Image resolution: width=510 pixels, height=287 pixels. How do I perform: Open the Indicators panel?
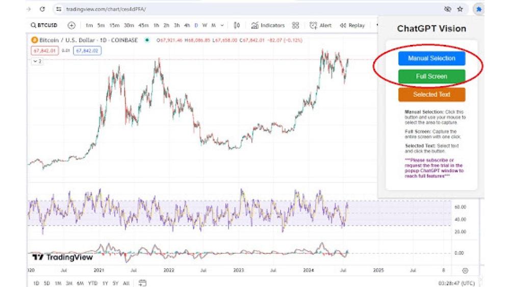pyautogui.click(x=268, y=25)
